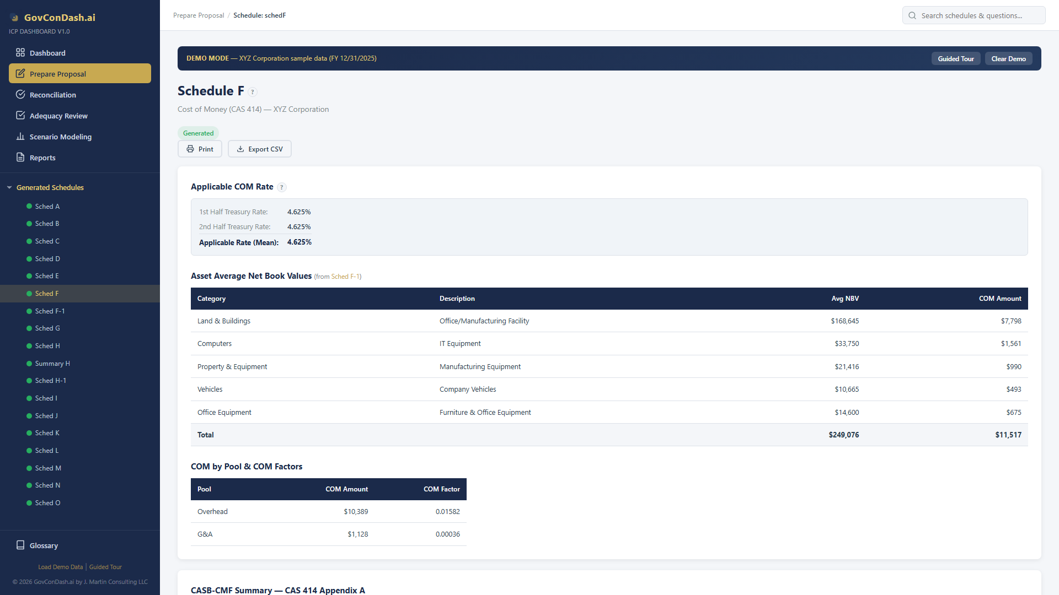
Task: Export schedule as CSV
Action: point(259,149)
